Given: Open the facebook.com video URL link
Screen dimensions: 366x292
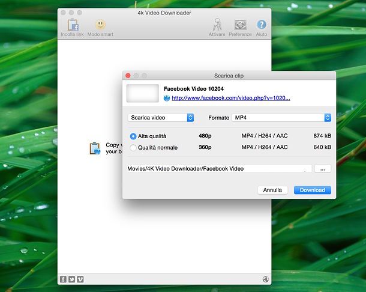Looking at the screenshot, I should pyautogui.click(x=231, y=98).
